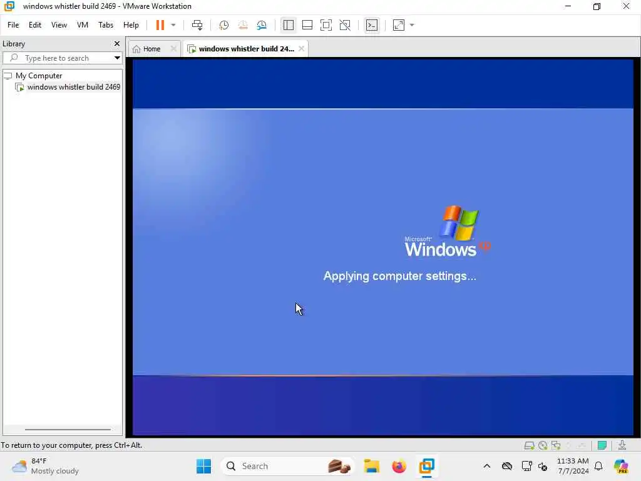The width and height of the screenshot is (641, 481).
Task: Click the network adapter status icon
Action: pos(556,445)
